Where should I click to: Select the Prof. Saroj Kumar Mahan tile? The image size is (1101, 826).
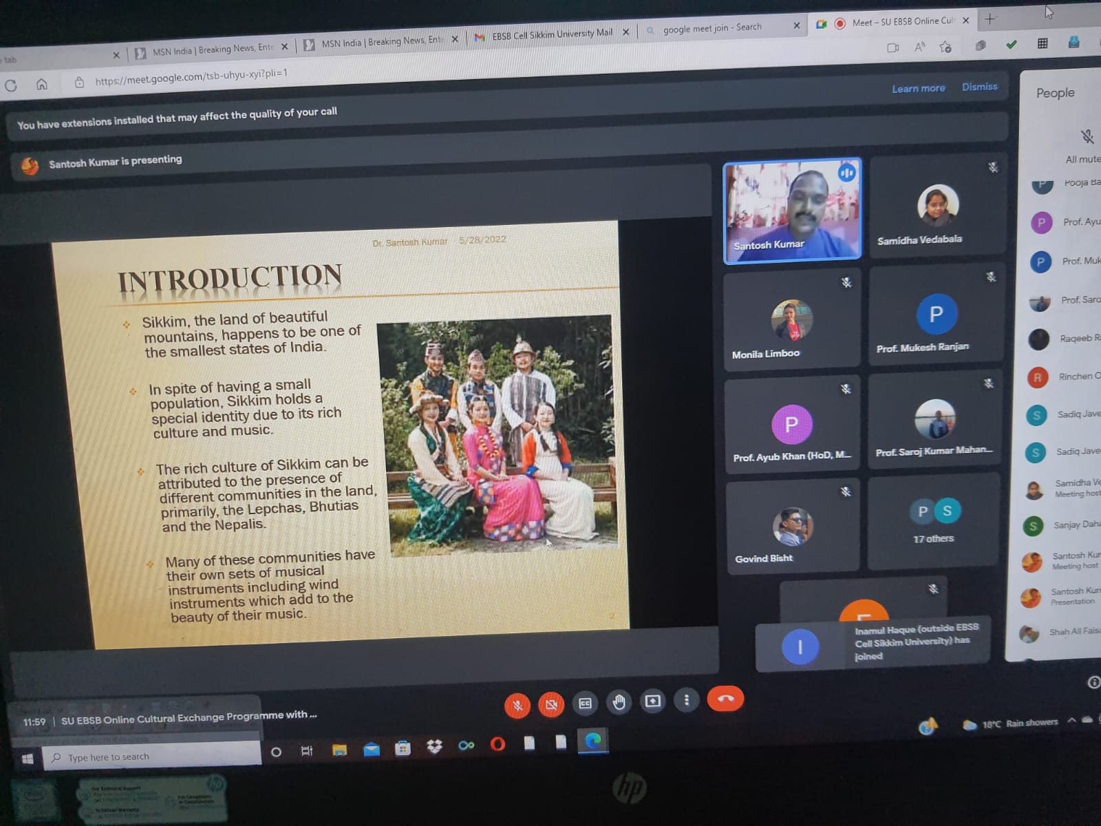pyautogui.click(x=934, y=421)
